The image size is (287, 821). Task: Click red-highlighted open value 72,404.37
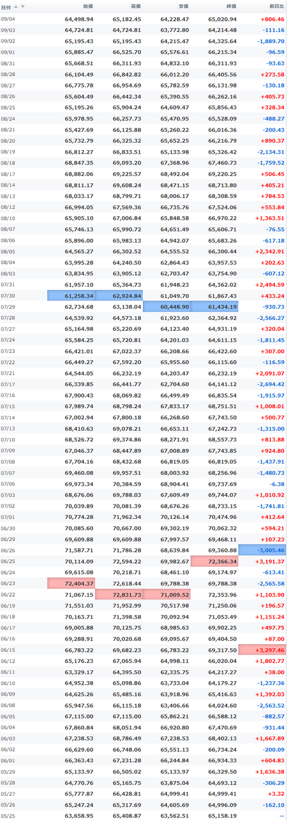[x=71, y=583]
